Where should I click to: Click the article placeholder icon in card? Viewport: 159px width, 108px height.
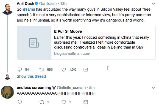(x=34, y=43)
